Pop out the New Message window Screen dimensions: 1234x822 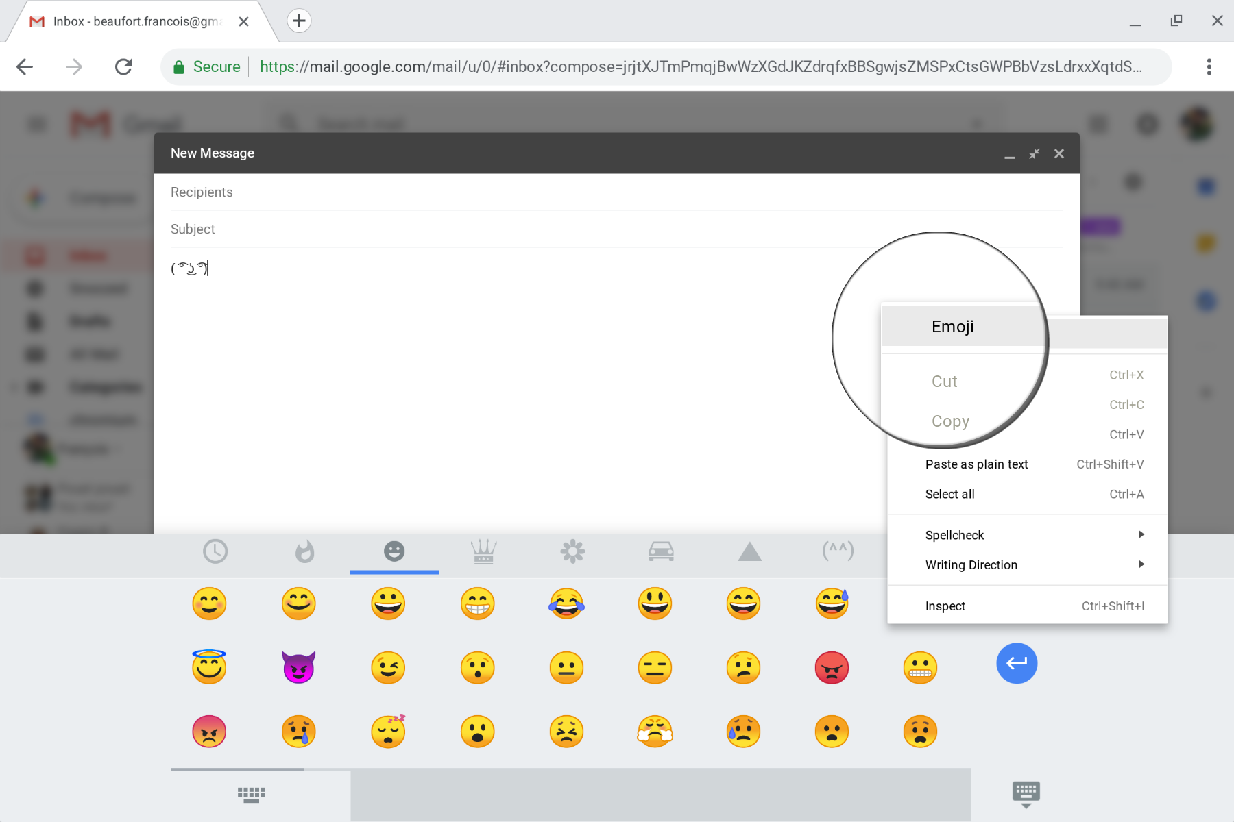coord(1034,153)
